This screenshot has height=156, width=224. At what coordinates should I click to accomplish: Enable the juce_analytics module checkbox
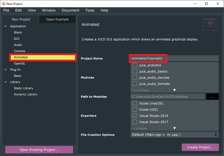click(x=135, y=65)
